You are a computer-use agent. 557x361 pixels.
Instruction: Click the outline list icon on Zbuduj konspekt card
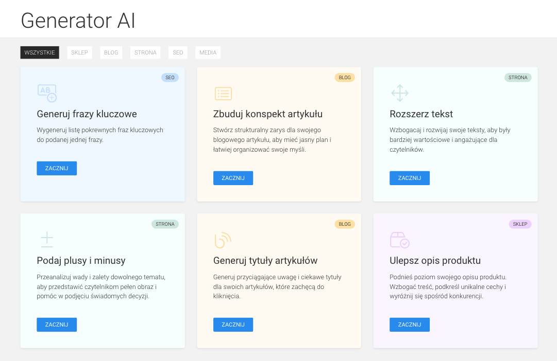click(223, 93)
